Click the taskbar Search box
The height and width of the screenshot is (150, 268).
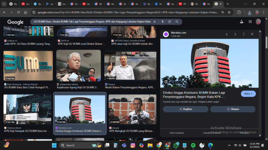coord(81,145)
